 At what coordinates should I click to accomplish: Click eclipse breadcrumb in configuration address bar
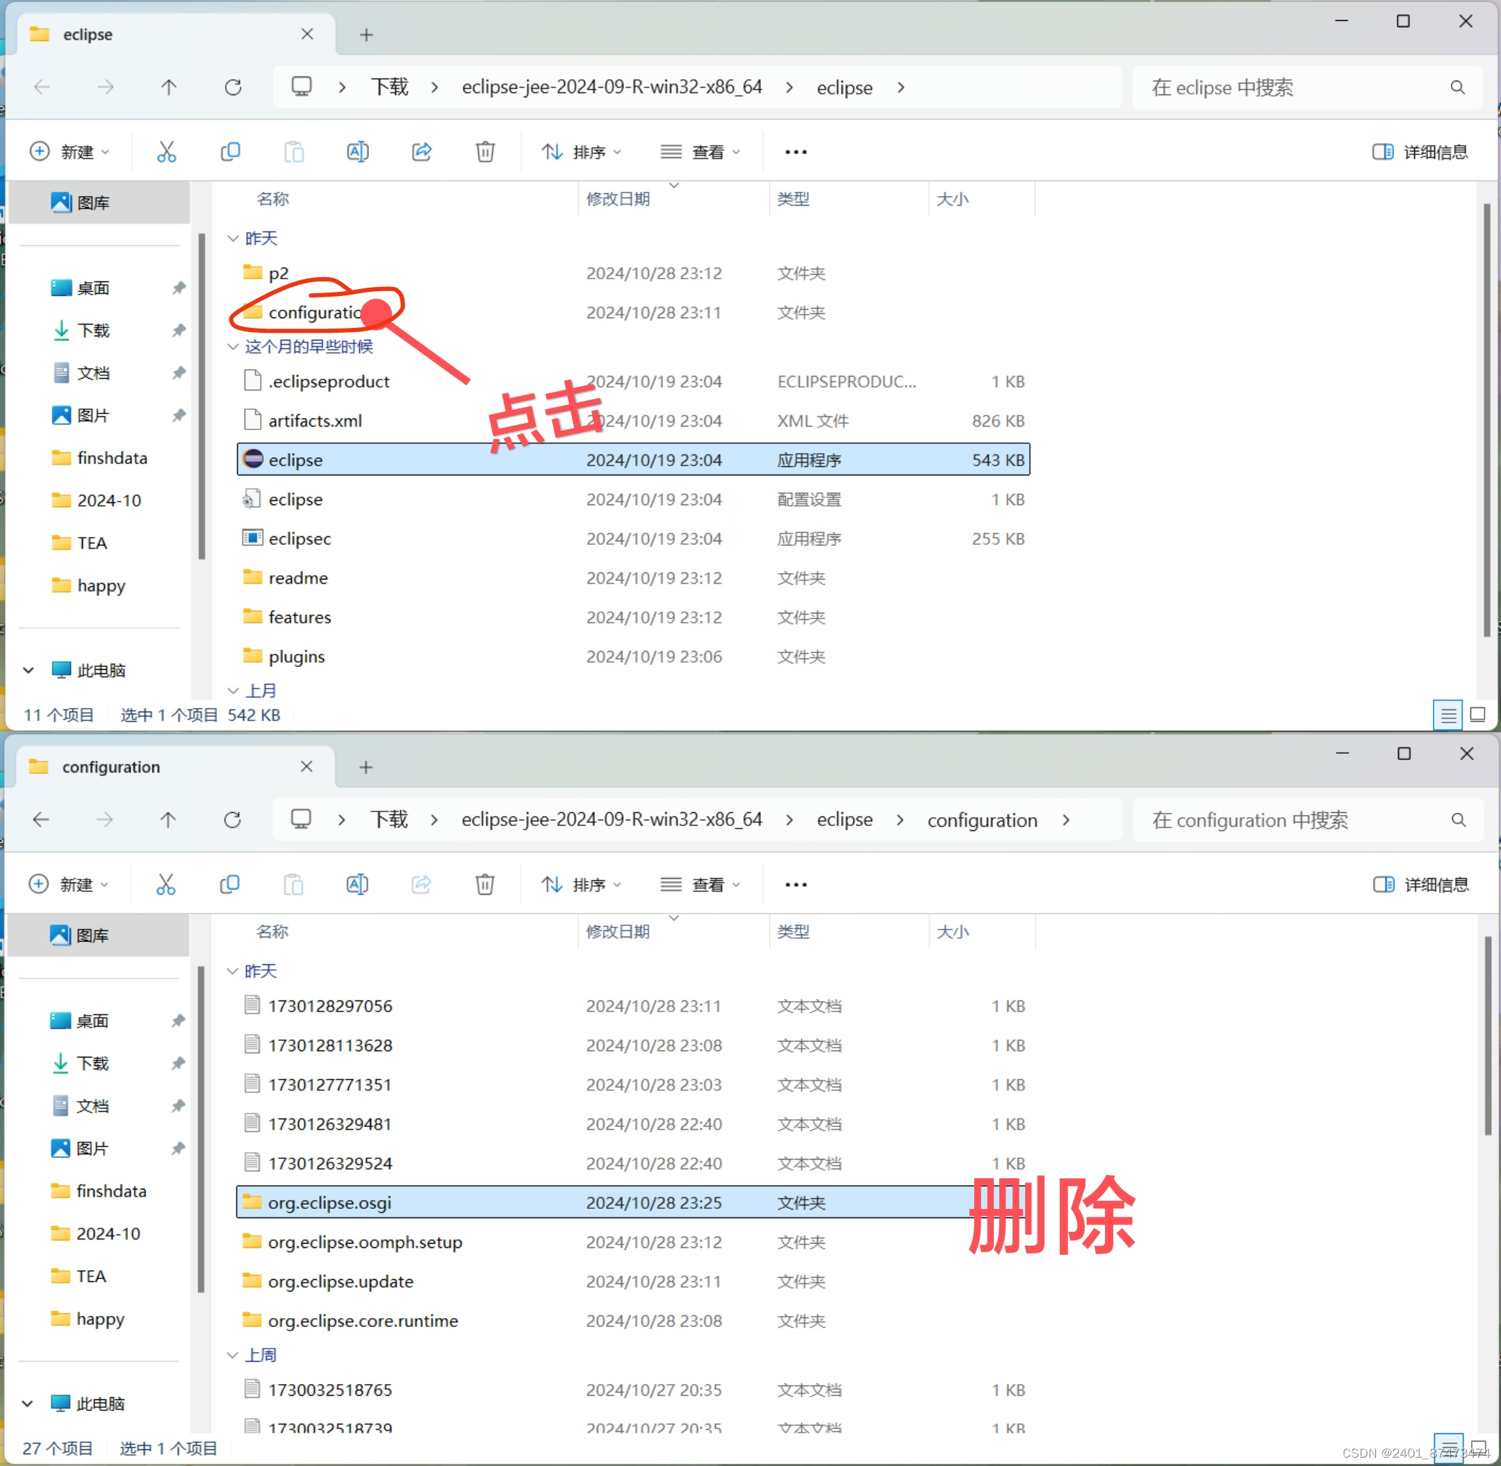pyautogui.click(x=844, y=820)
